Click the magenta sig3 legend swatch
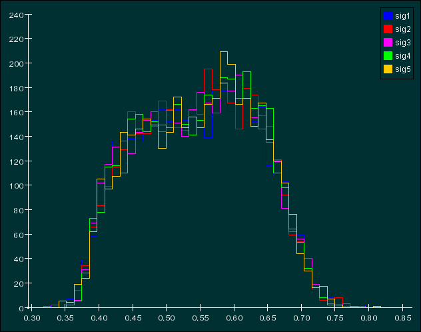The height and width of the screenshot is (332, 421). (x=388, y=43)
